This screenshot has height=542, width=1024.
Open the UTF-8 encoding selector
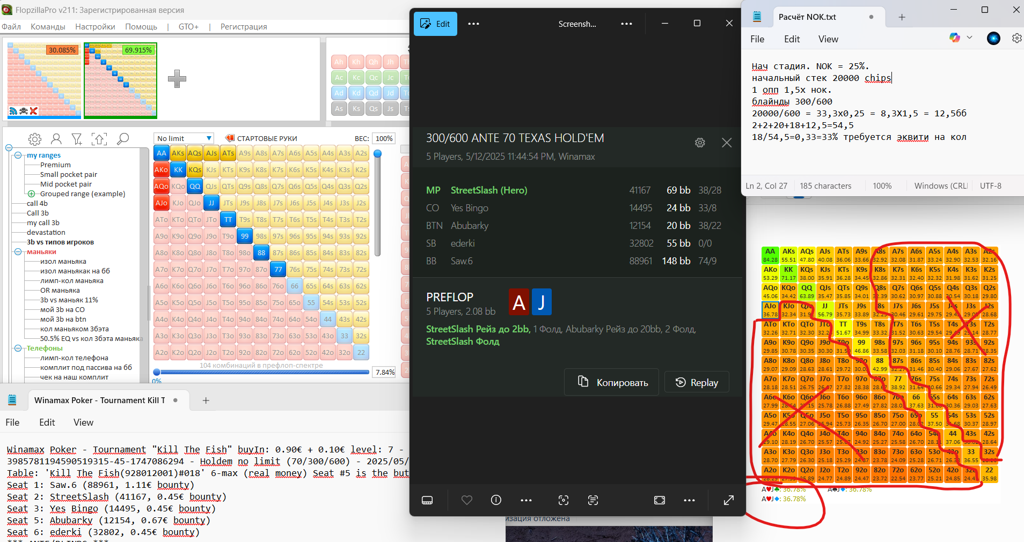[991, 186]
